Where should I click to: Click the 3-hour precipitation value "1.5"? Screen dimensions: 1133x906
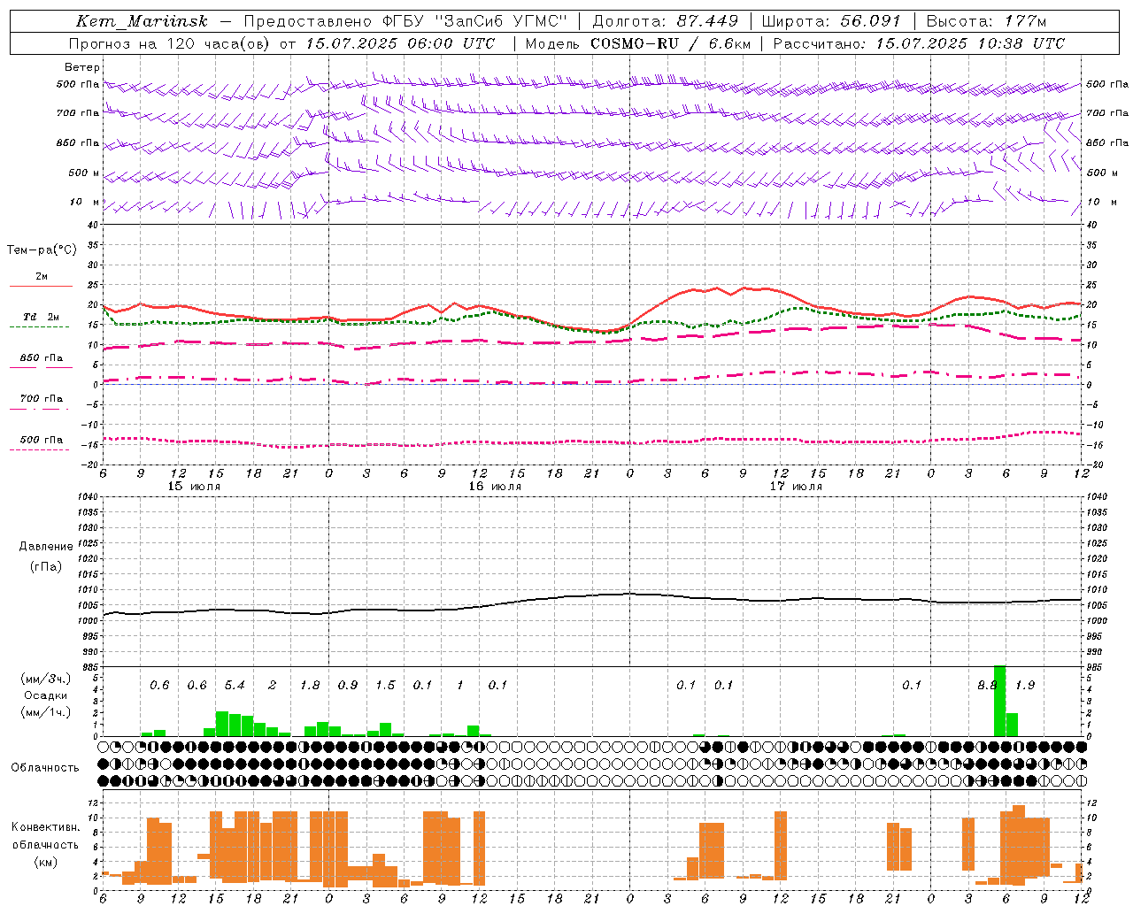pos(385,685)
